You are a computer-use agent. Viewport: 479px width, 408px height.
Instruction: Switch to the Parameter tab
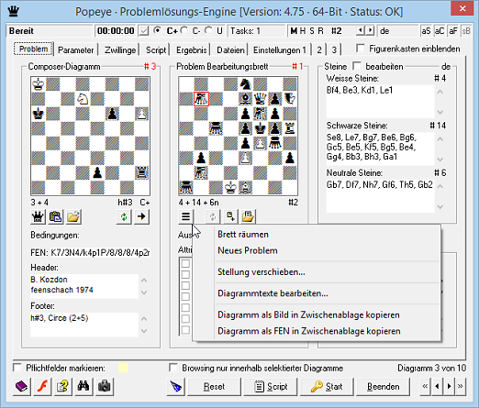pos(75,50)
